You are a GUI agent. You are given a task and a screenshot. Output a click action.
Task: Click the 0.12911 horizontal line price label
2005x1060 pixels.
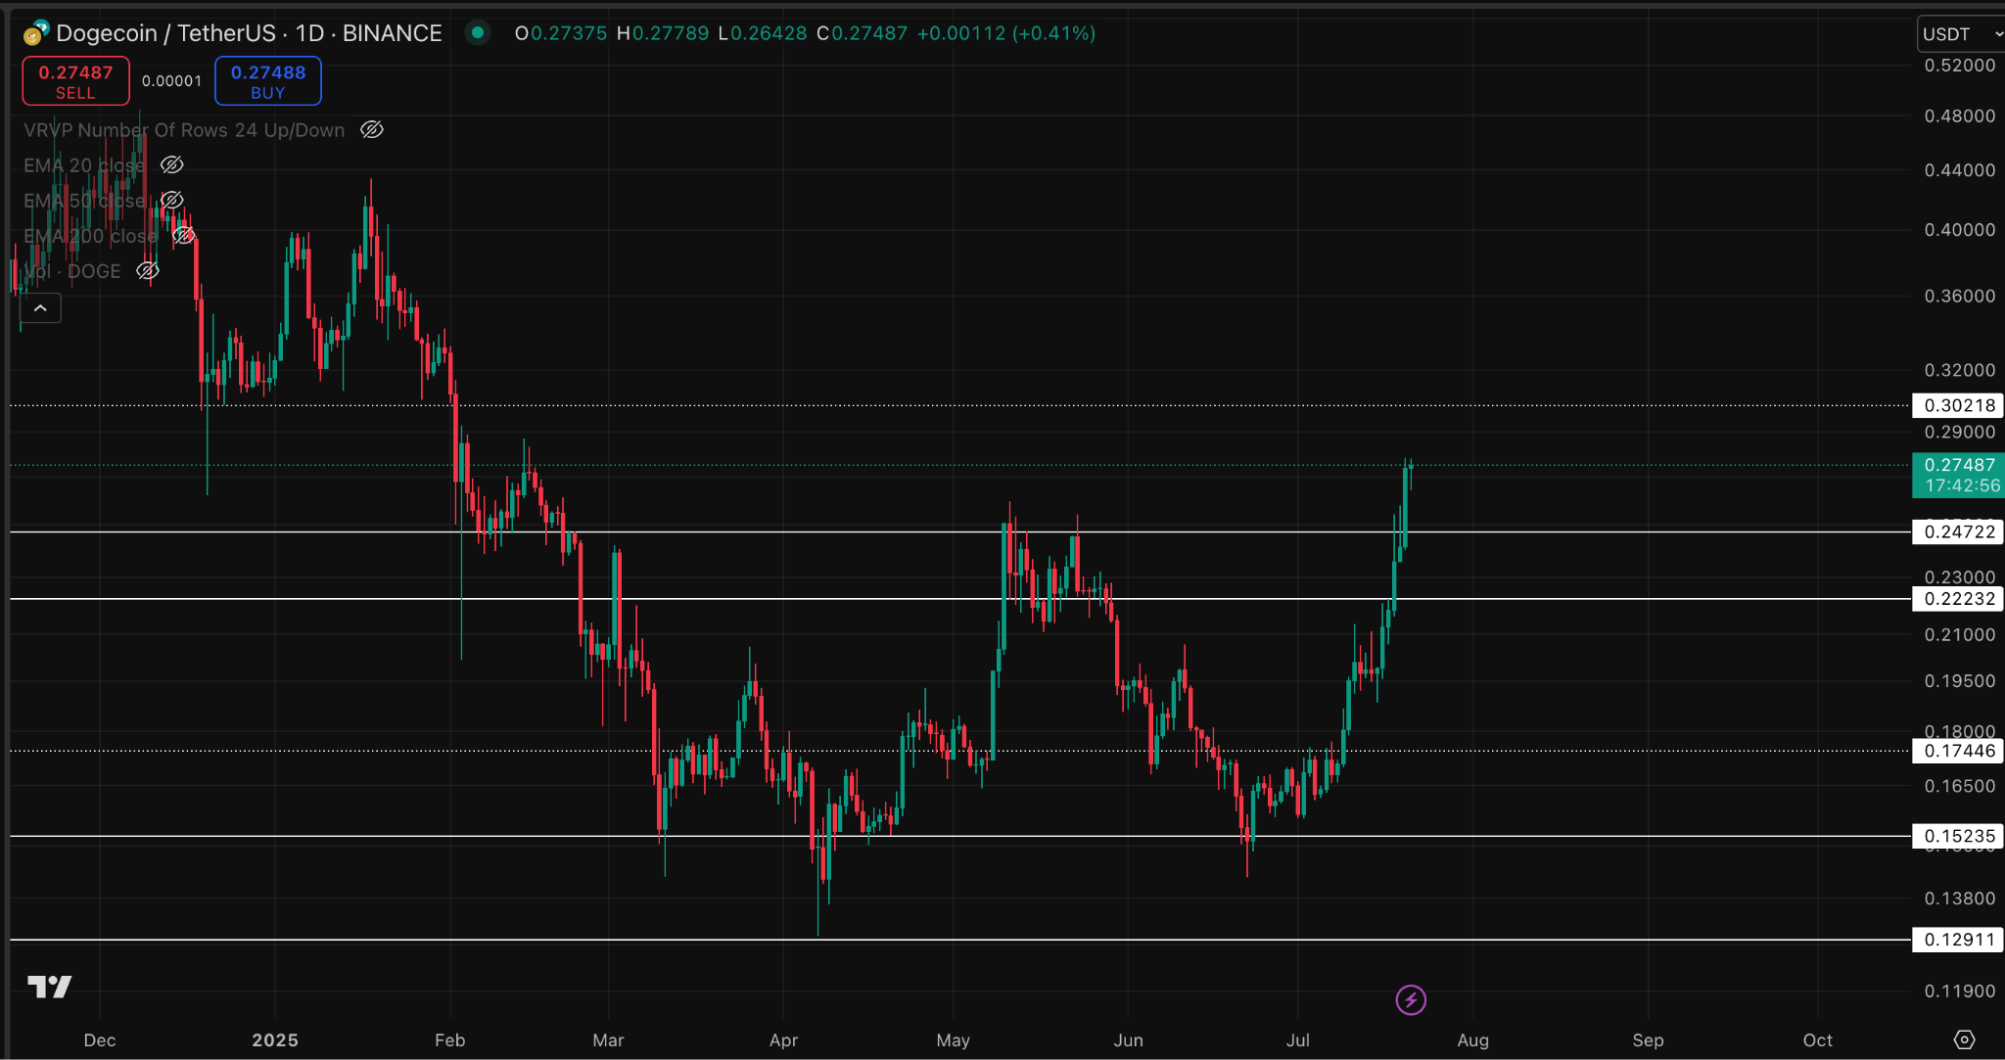click(1958, 940)
